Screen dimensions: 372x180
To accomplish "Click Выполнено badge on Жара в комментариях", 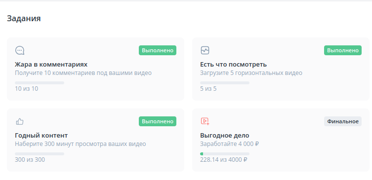I will [x=158, y=50].
